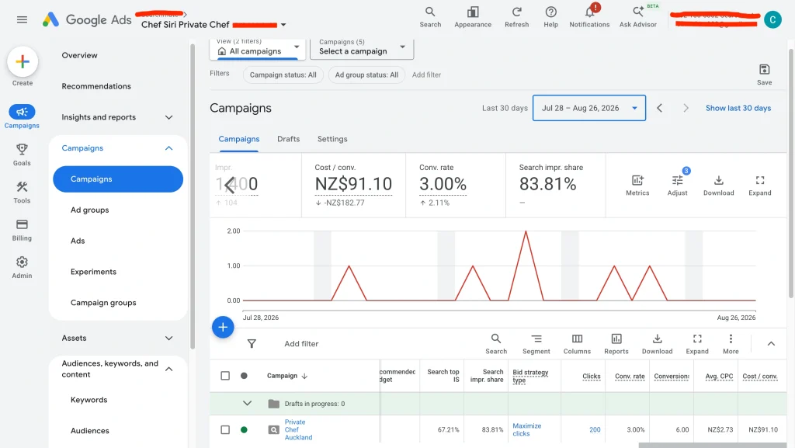Modify table Columns
This screenshot has height=448, width=795.
(x=577, y=344)
